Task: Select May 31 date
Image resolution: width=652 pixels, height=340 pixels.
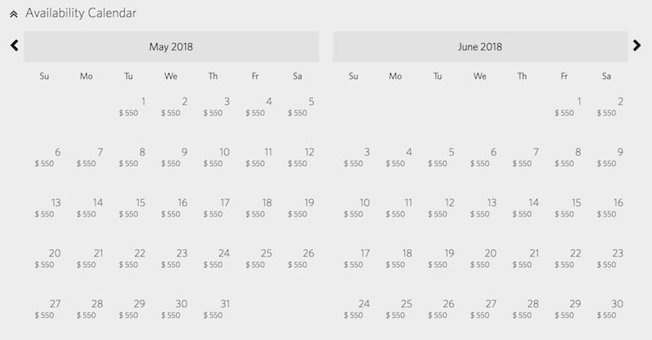Action: click(213, 309)
